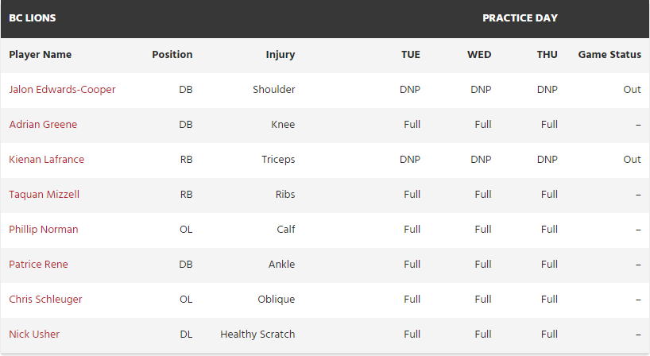
Task: Open Patrice Rene player profile
Action: tap(38, 265)
